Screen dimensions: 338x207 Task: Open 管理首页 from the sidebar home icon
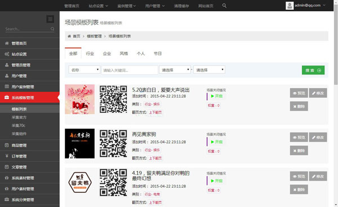[7, 43]
